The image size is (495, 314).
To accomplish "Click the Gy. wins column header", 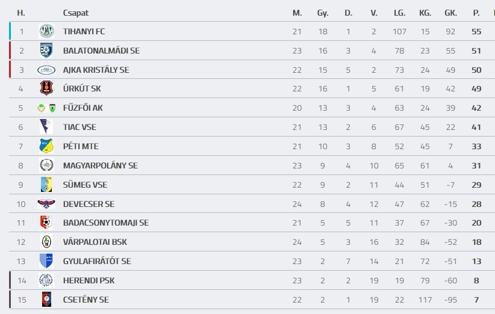I will pos(323,13).
